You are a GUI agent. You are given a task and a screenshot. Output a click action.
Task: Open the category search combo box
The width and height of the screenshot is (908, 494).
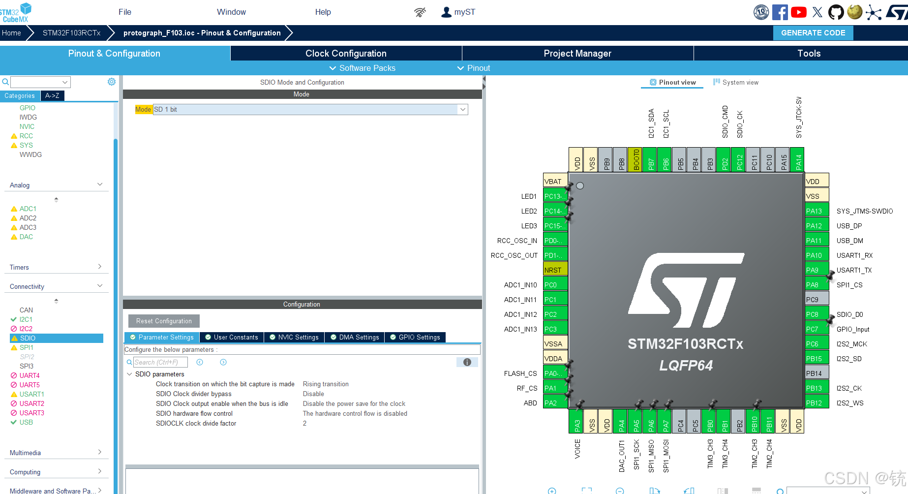point(41,82)
